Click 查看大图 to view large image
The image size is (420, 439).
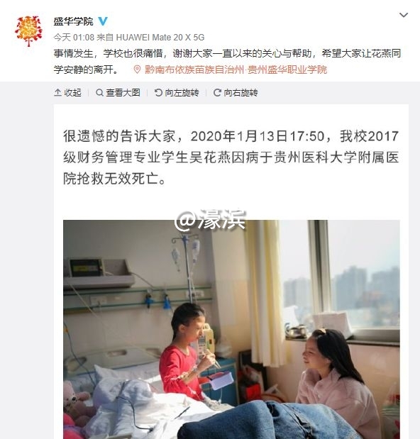pyautogui.click(x=118, y=93)
